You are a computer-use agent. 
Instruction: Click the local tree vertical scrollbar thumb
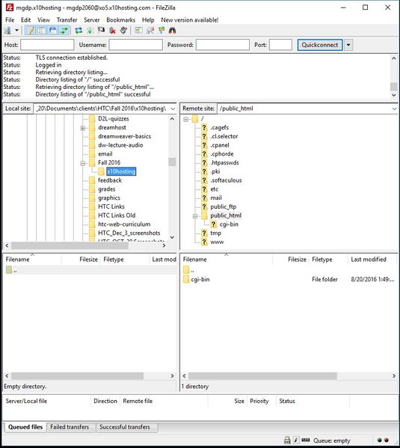(172, 162)
